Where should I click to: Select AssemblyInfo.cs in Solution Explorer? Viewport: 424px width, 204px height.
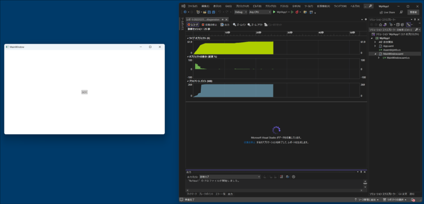tap(391, 50)
